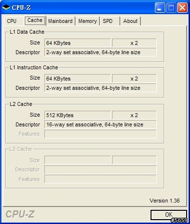Select the L1 Instruction Cache size field
The image size is (190, 224).
[x=77, y=79]
